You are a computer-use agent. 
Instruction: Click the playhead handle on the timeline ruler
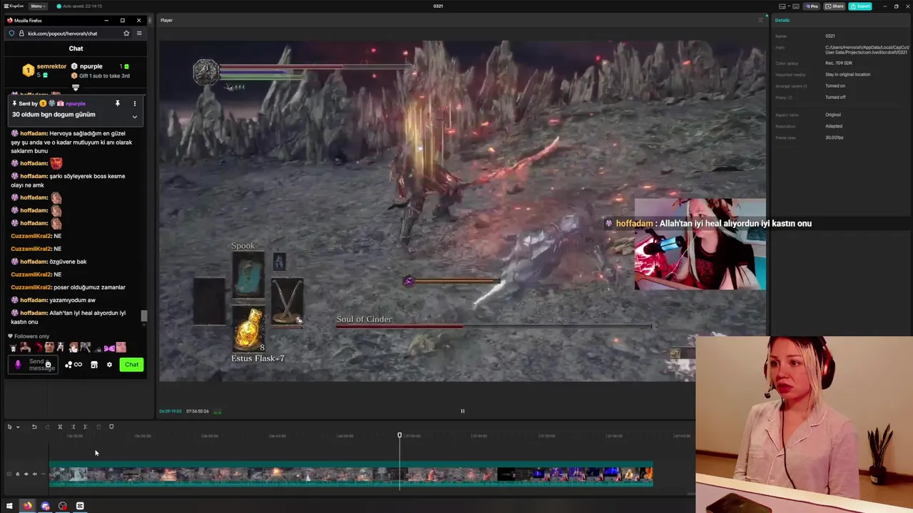(x=399, y=435)
